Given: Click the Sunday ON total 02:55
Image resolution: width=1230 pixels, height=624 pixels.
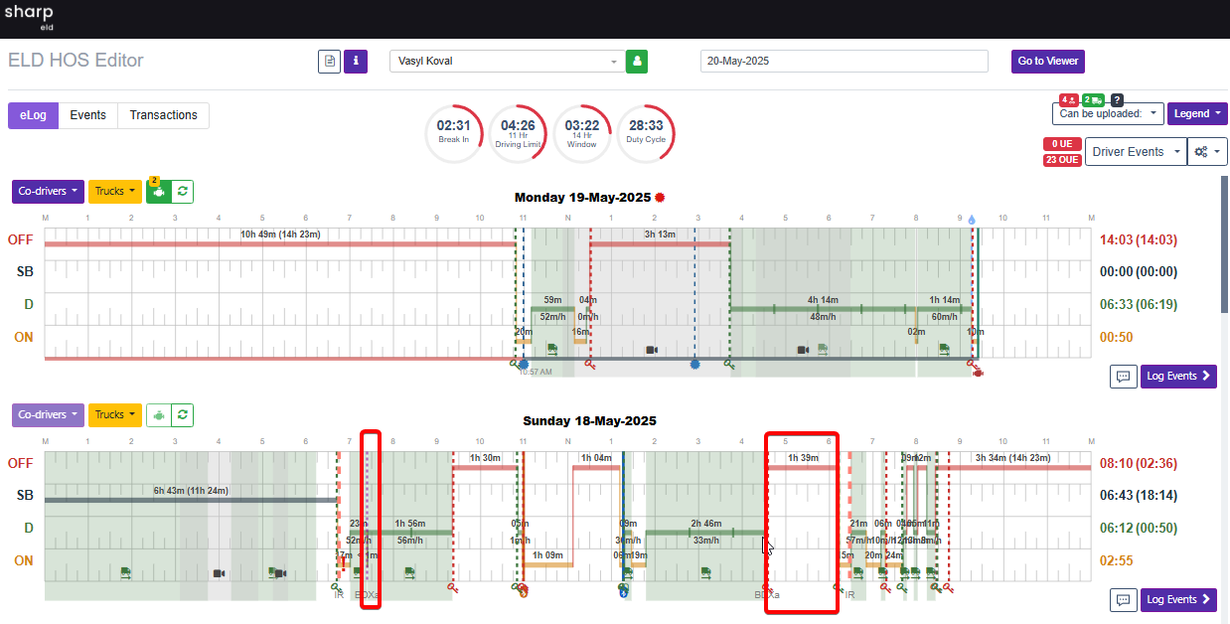Looking at the screenshot, I should click(1117, 560).
